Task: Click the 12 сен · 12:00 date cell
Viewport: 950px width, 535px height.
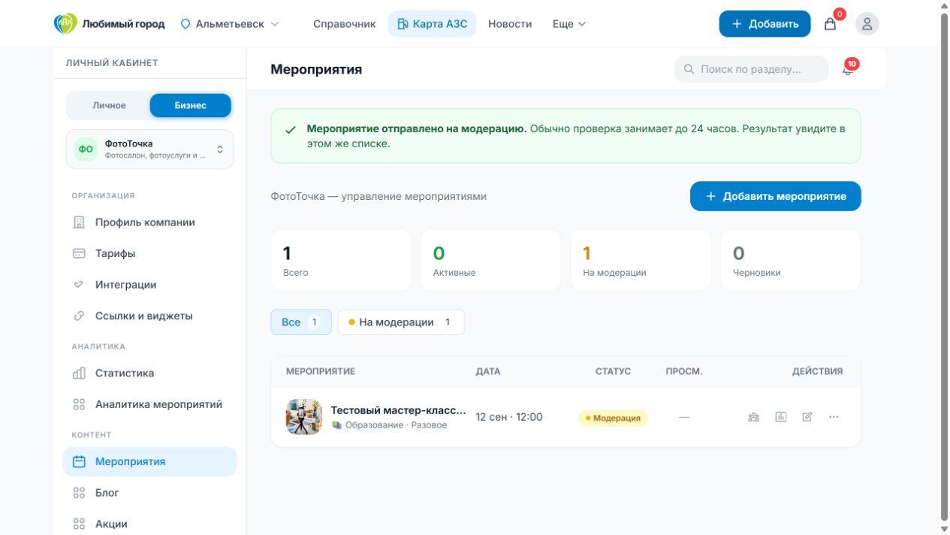Action: click(509, 417)
